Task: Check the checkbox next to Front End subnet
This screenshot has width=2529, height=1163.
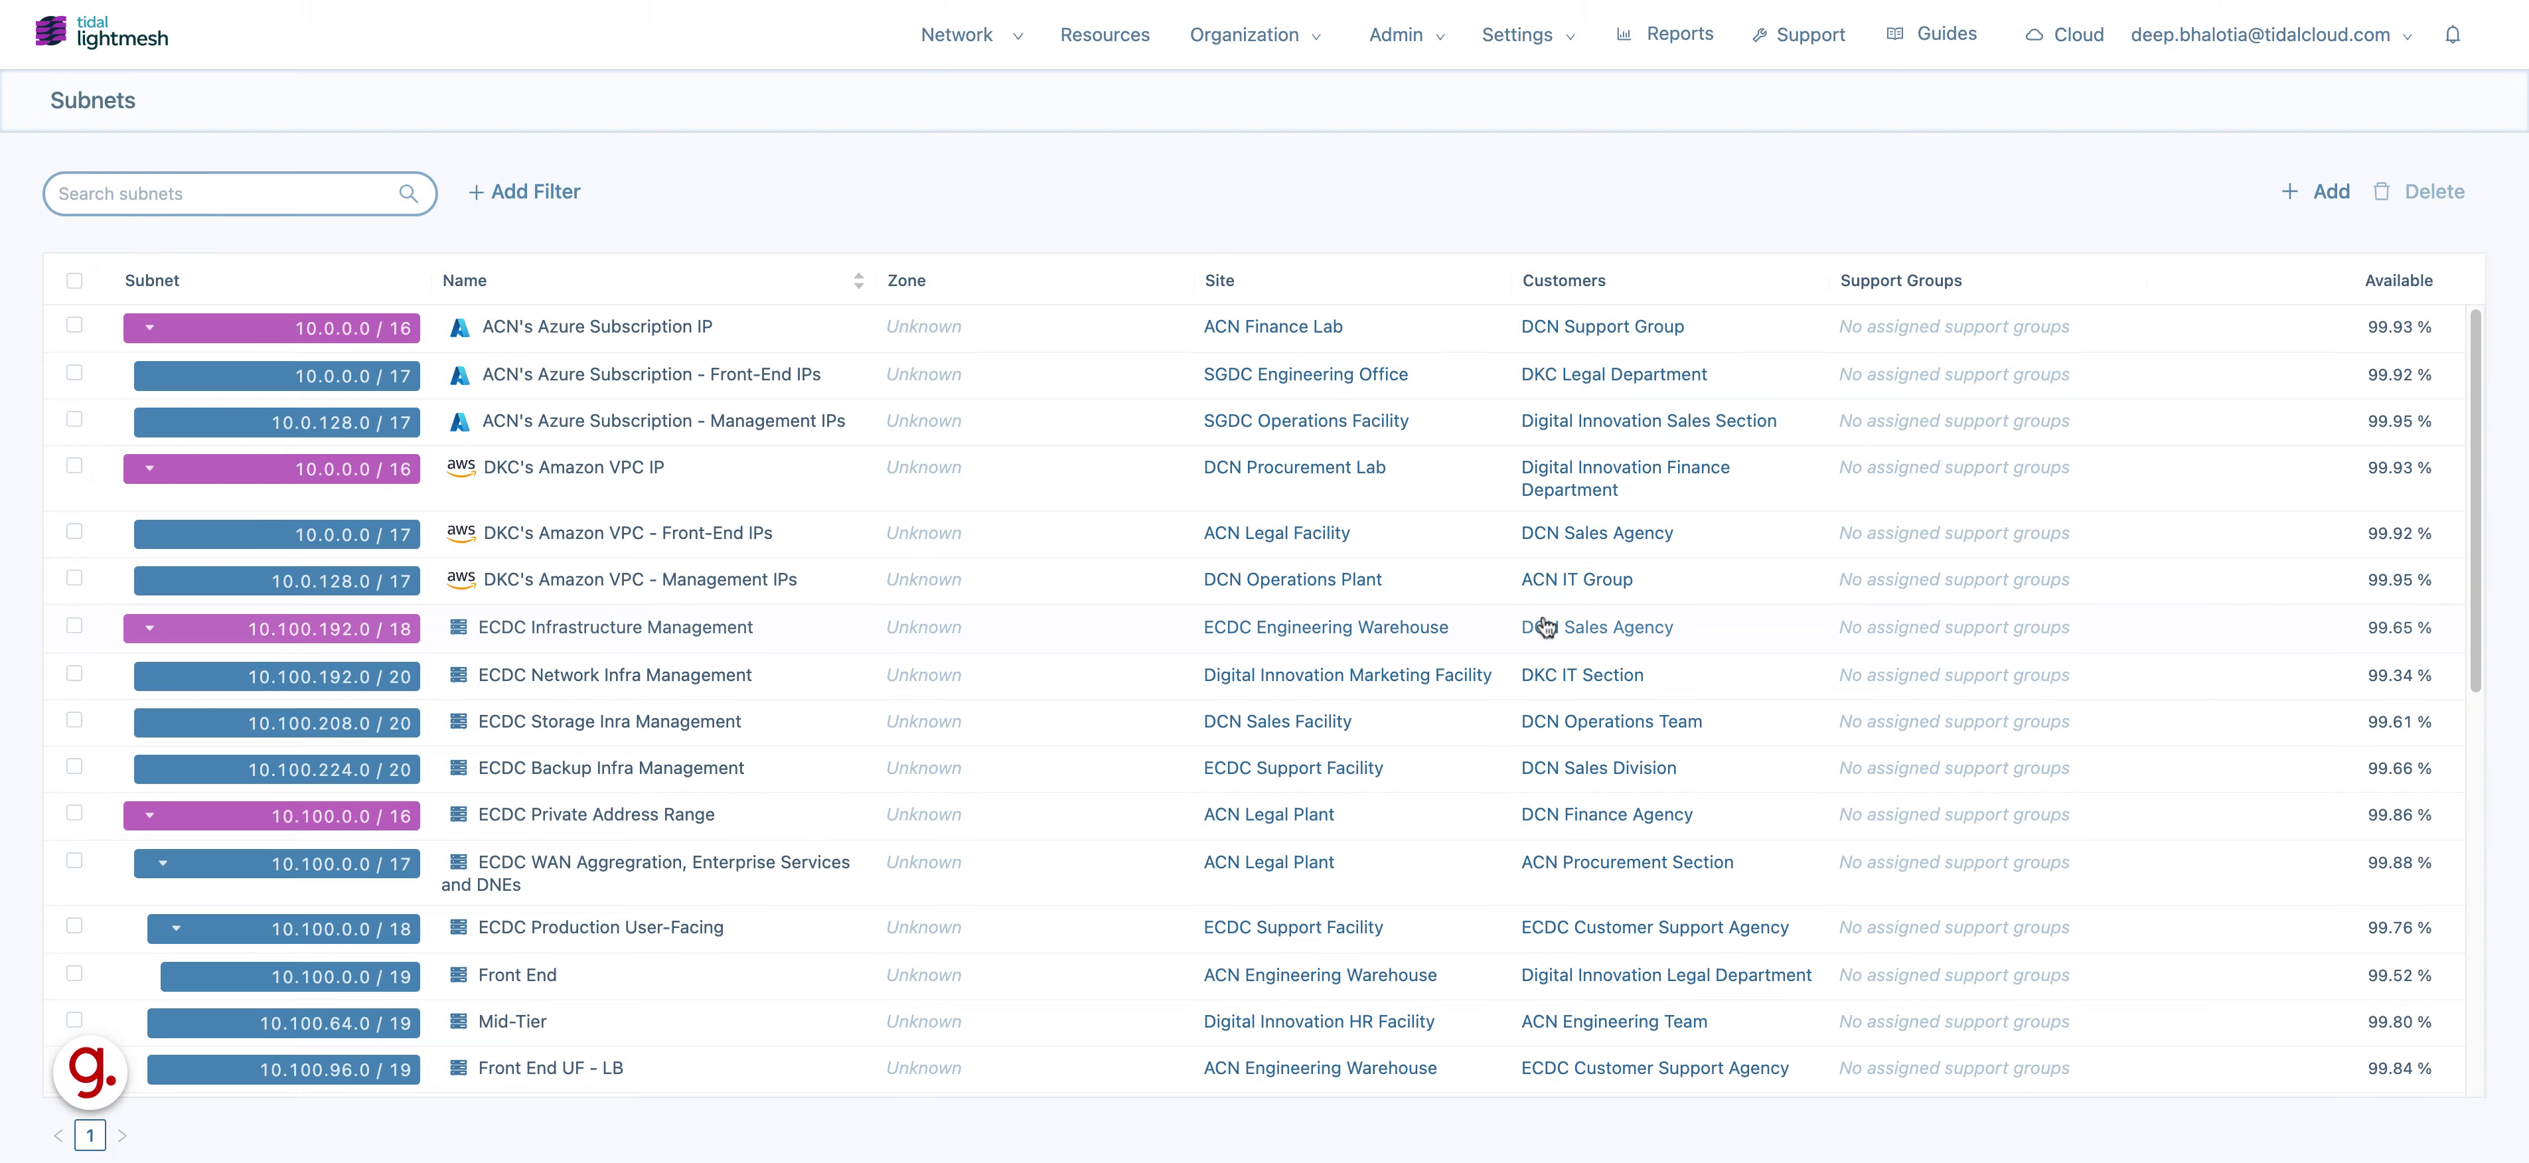Action: pos(74,974)
